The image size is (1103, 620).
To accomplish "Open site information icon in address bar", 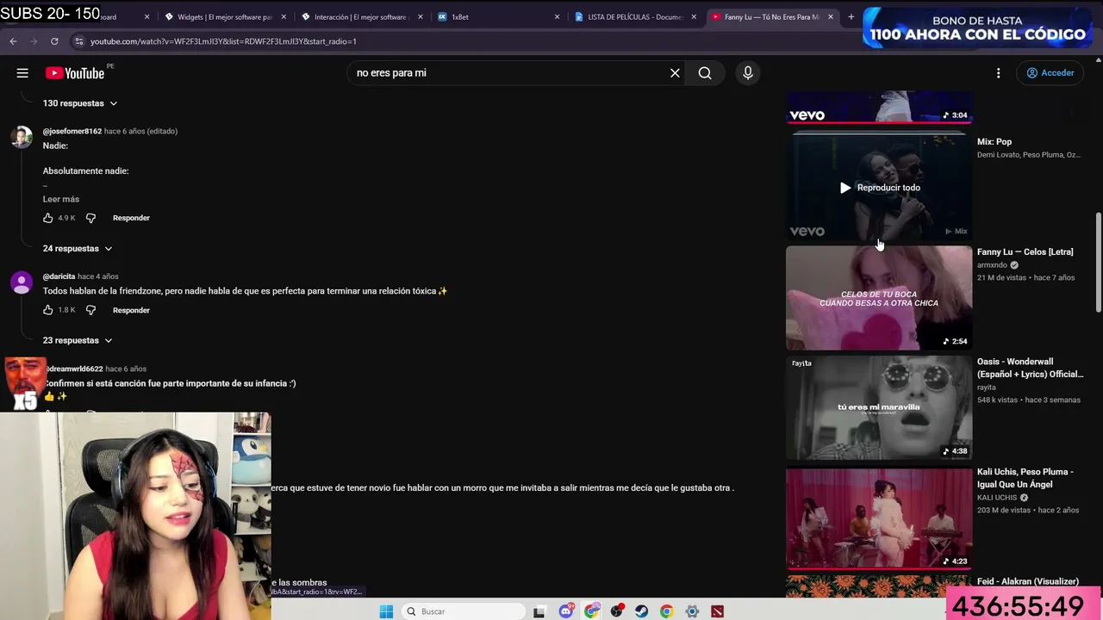I will 79,41.
